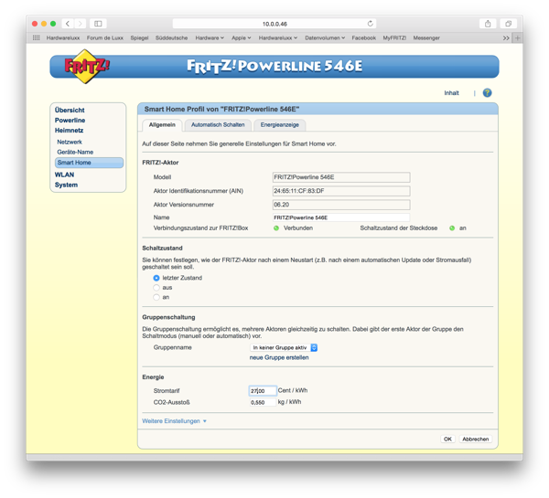Cancel changes with the Abbrechen button
This screenshot has width=549, height=498.
click(475, 440)
